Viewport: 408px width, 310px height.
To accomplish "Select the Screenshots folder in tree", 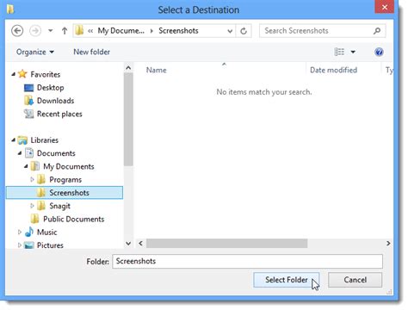I will pos(65,193).
